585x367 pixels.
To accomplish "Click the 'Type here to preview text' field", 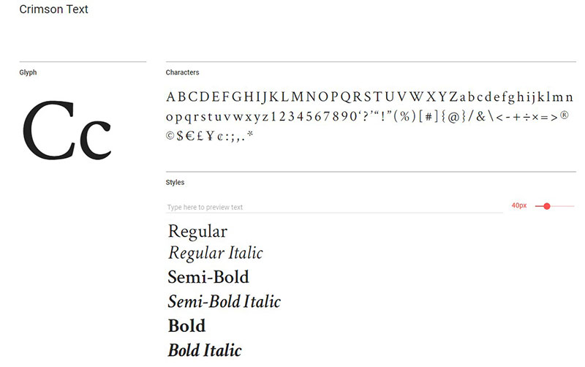I will 334,207.
